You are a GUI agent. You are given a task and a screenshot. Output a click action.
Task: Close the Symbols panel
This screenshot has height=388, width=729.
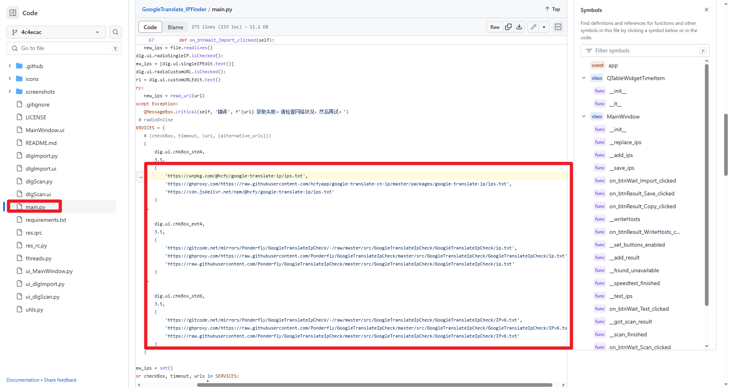point(707,10)
